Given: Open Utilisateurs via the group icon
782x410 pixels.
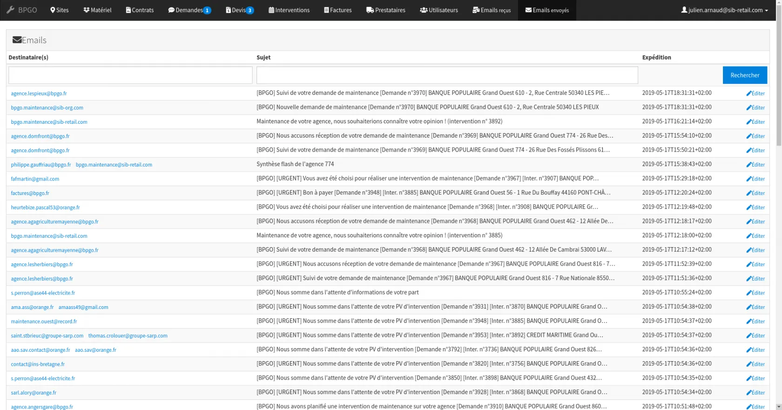Looking at the screenshot, I should pos(424,10).
